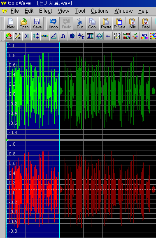Replace the selection using the Repl button
This screenshot has width=156, height=238.
tap(145, 23)
